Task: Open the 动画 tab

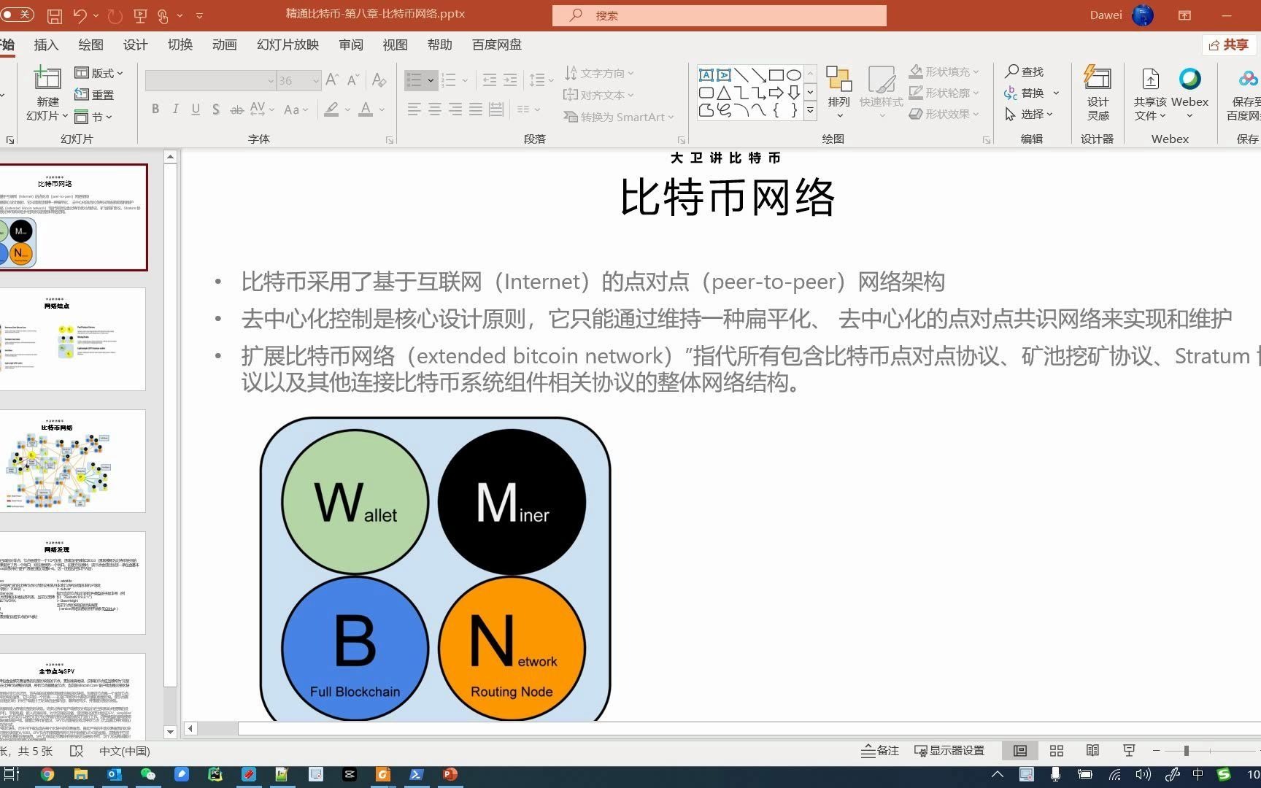Action: click(225, 45)
